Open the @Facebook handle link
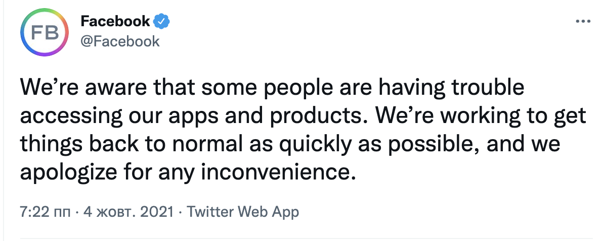The height and width of the screenshot is (241, 606). click(x=120, y=41)
